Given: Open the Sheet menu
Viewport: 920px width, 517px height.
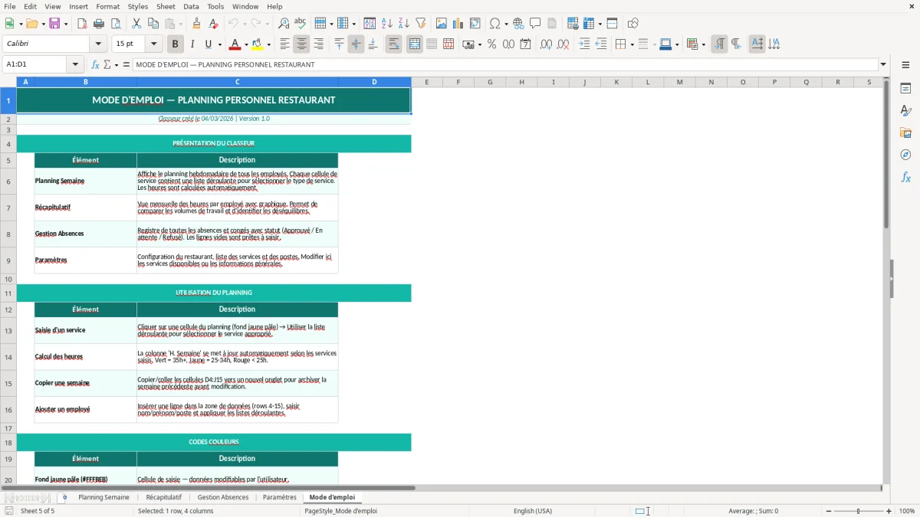Looking at the screenshot, I should click(x=166, y=6).
